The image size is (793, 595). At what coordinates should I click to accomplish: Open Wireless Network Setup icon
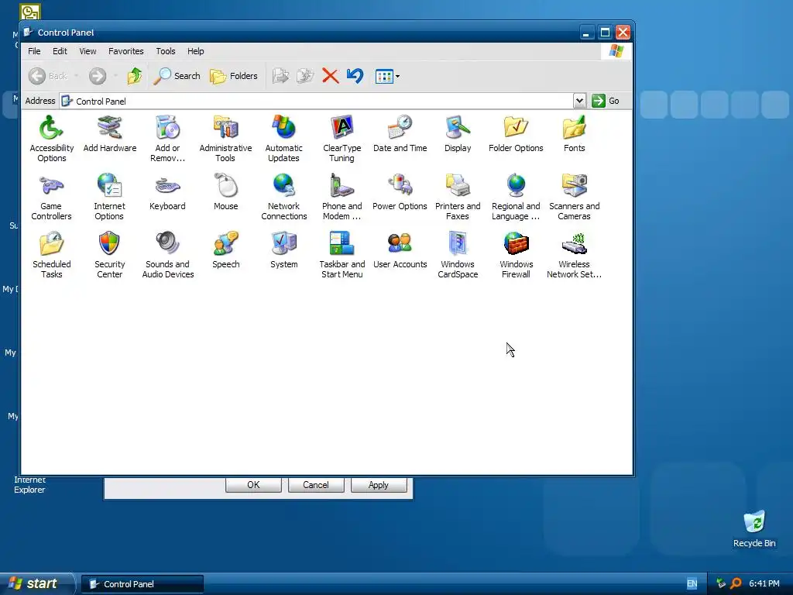pyautogui.click(x=574, y=254)
